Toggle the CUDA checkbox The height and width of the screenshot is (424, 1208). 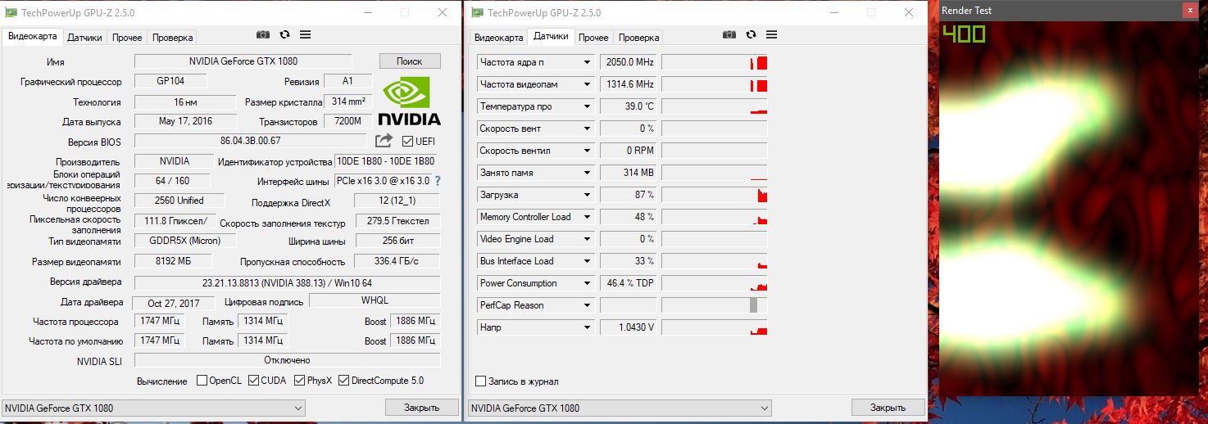click(x=253, y=381)
